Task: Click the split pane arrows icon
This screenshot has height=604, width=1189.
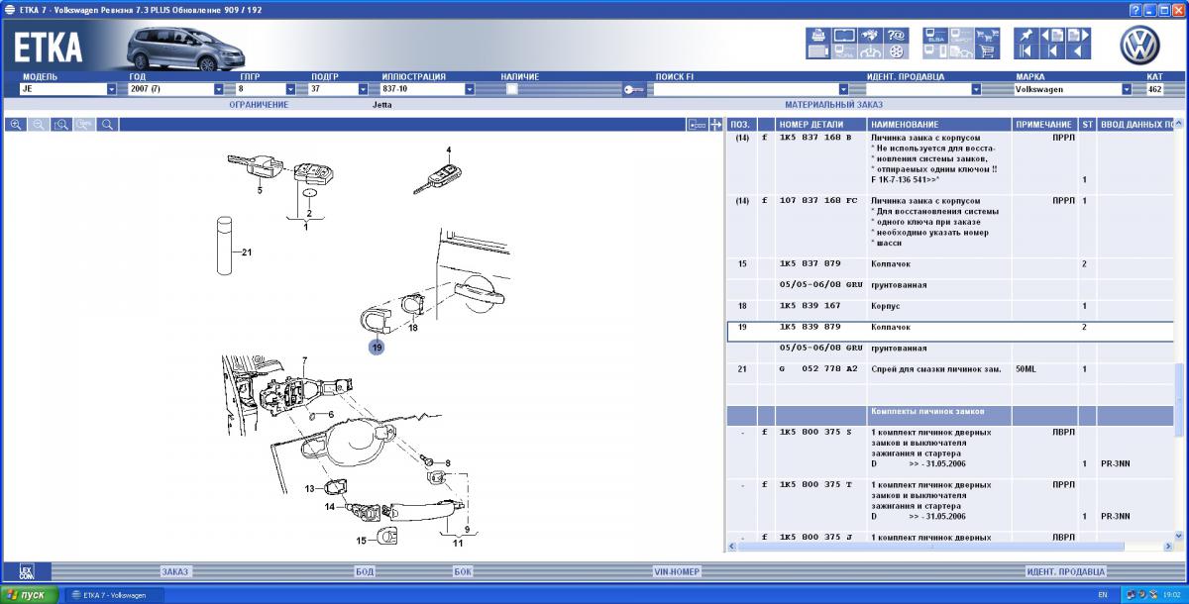Action: pyautogui.click(x=716, y=125)
